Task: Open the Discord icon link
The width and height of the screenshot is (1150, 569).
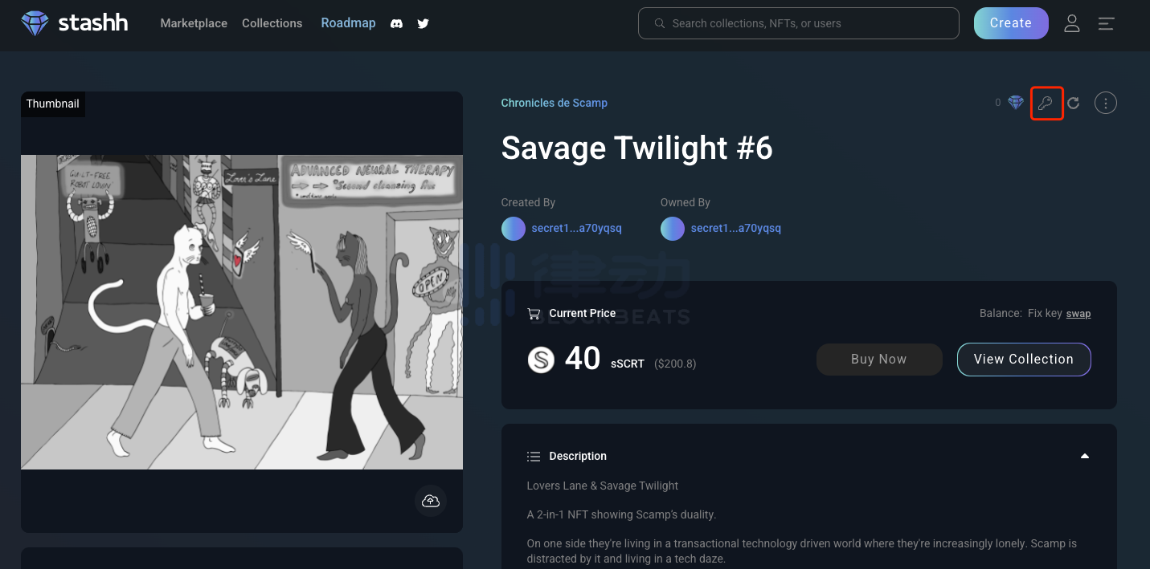Action: click(x=396, y=23)
